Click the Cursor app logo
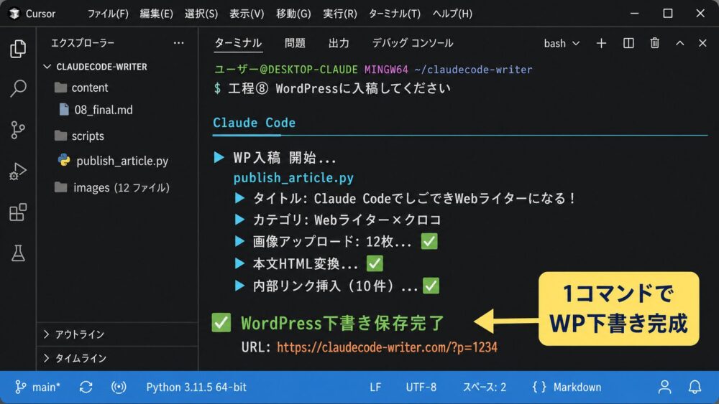 coord(14,13)
